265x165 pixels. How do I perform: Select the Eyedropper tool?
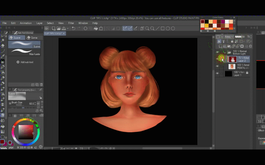coord(3,56)
